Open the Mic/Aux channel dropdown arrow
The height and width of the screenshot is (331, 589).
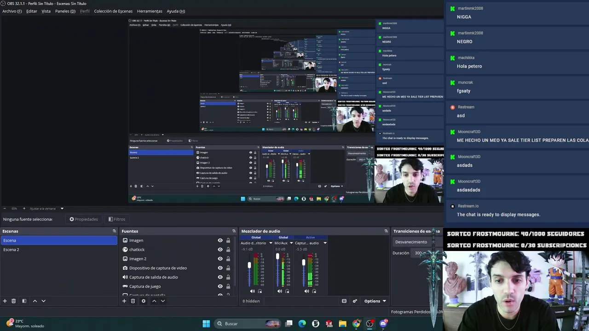point(291,243)
